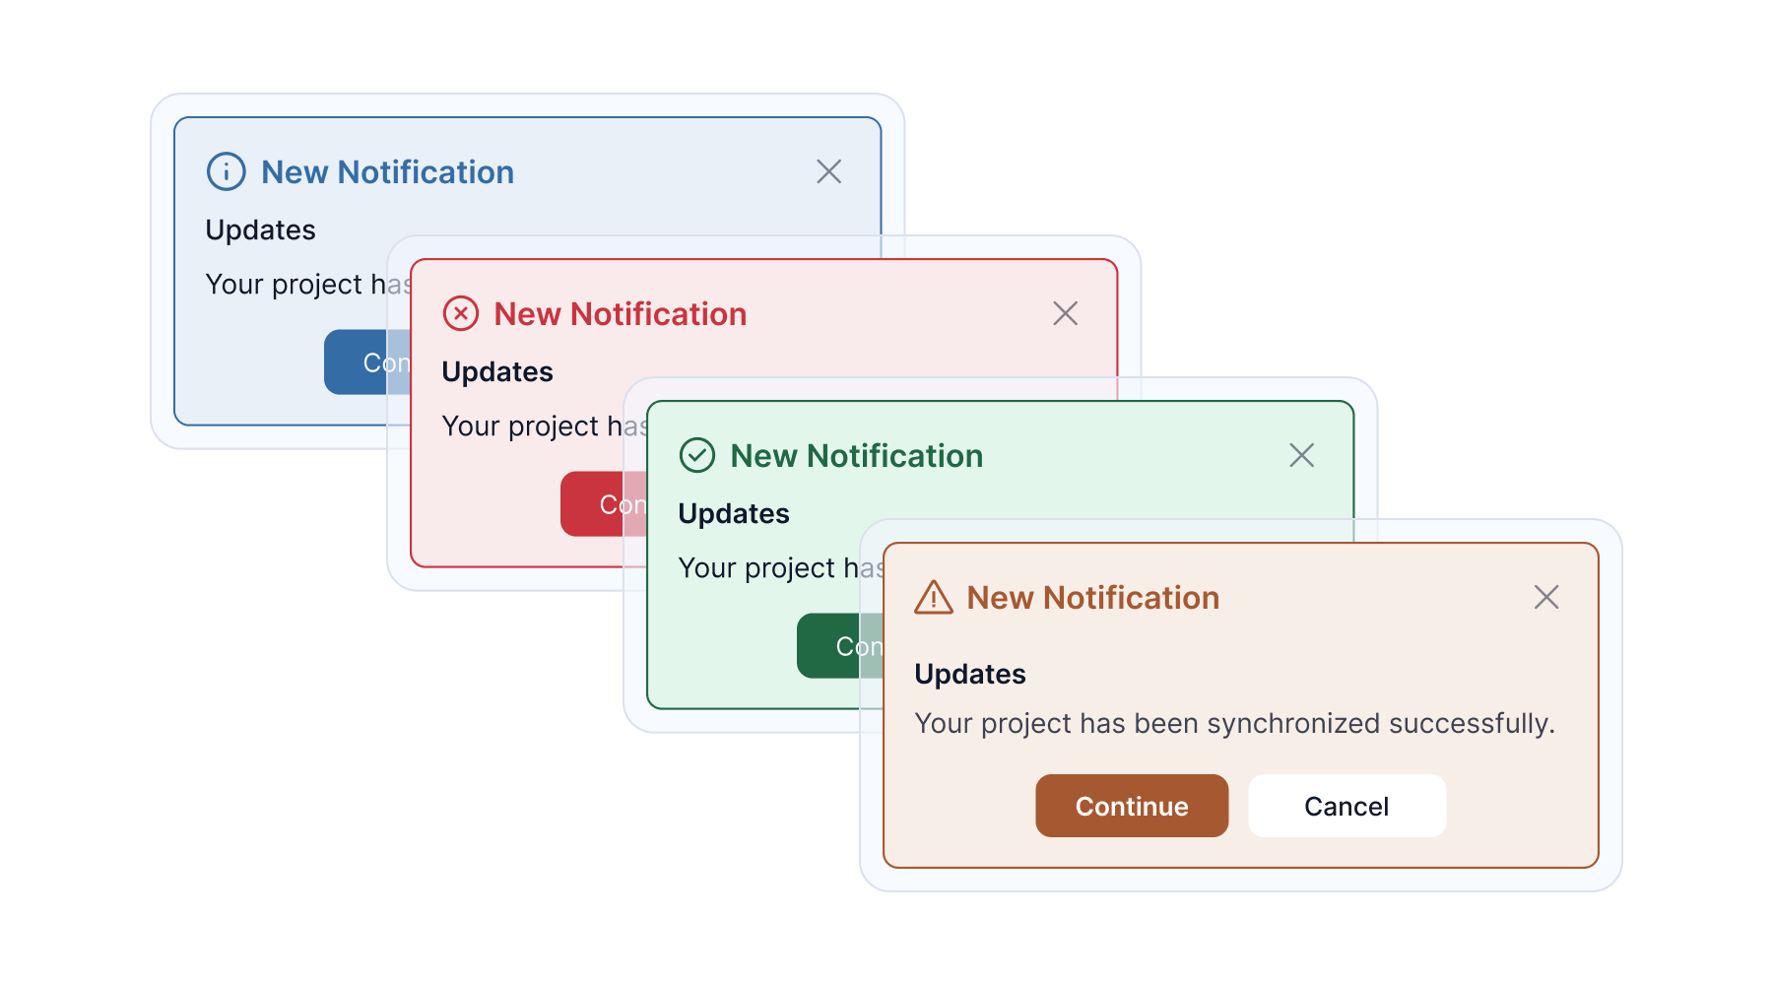Select the Updates heading in the green dialog
1773x985 pixels.
[x=733, y=513]
